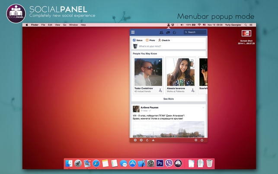Reload the panel with refresh icon
The height and width of the screenshot is (174, 278).
(x=147, y=140)
